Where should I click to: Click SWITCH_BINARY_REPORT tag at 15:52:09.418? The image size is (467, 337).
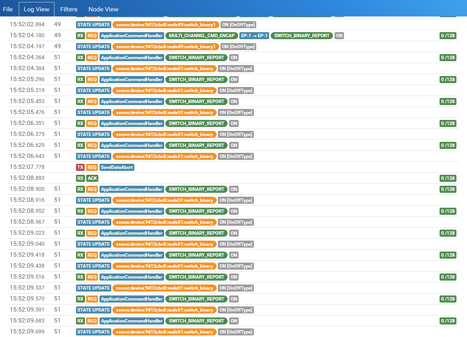[197, 255]
